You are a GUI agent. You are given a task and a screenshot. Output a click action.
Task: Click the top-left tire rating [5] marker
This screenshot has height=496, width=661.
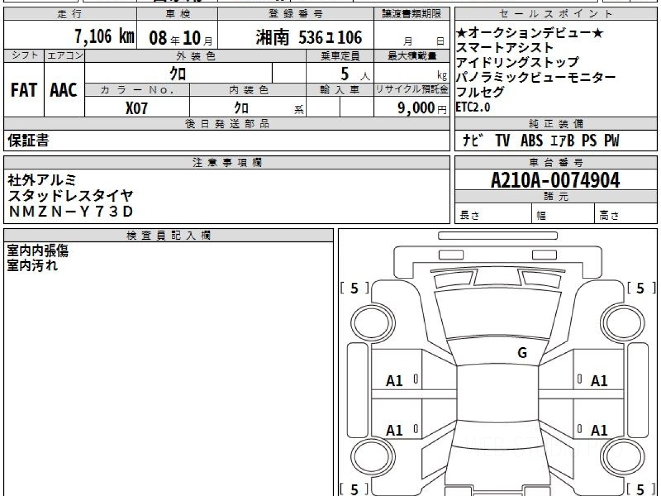tap(354, 288)
